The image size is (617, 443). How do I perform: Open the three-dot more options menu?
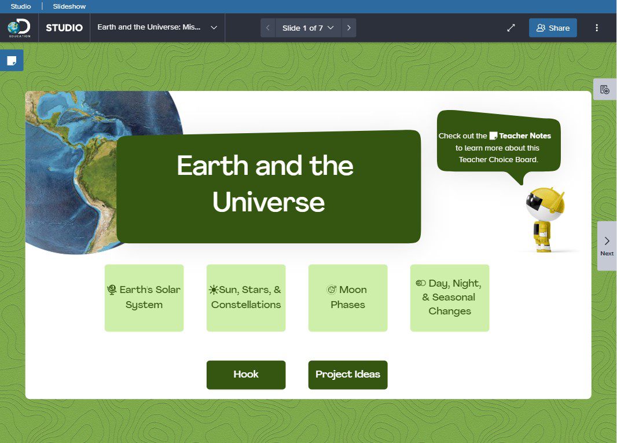click(x=597, y=28)
